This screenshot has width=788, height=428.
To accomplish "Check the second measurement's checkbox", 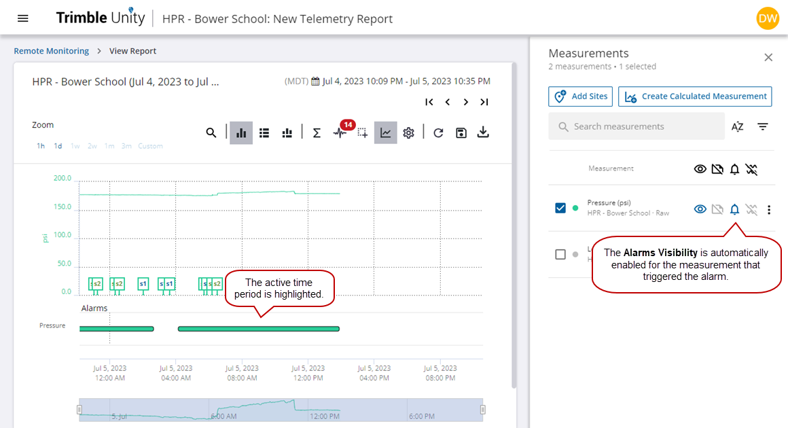I will coord(560,254).
